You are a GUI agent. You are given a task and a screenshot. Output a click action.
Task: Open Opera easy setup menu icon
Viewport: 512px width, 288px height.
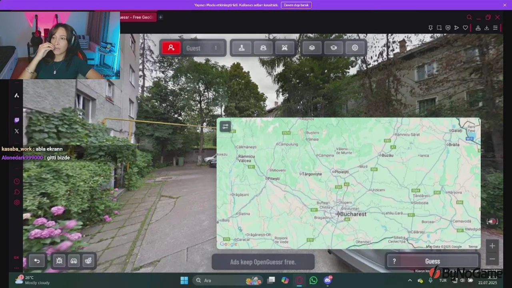(x=495, y=28)
